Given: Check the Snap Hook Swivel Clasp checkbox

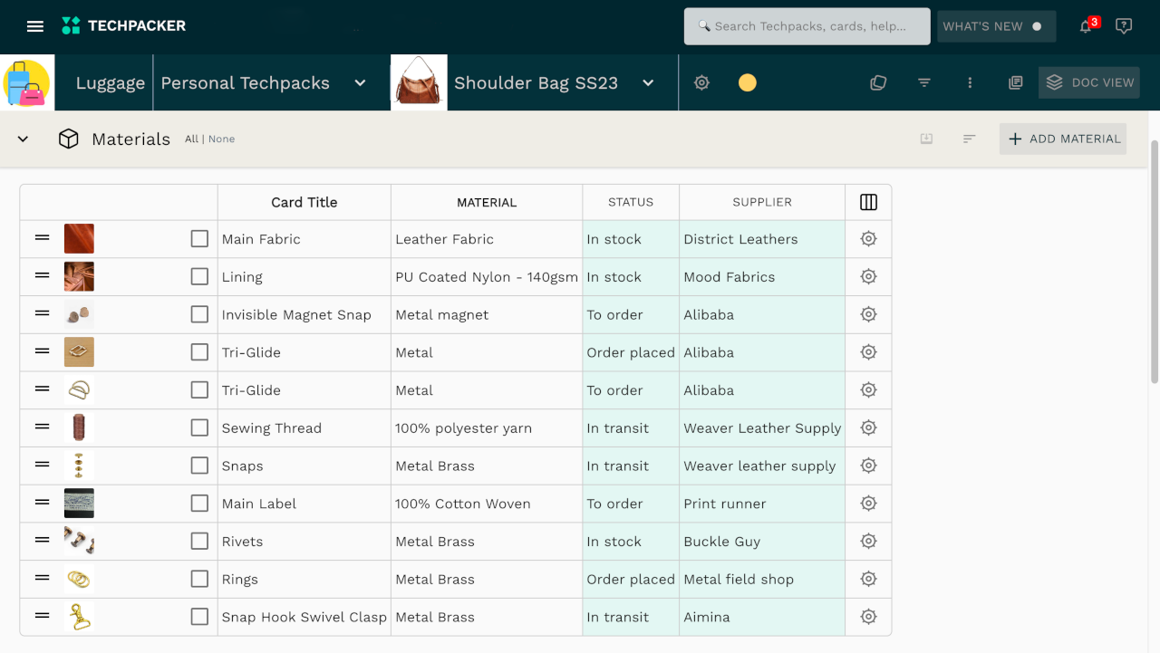Looking at the screenshot, I should pos(199,617).
